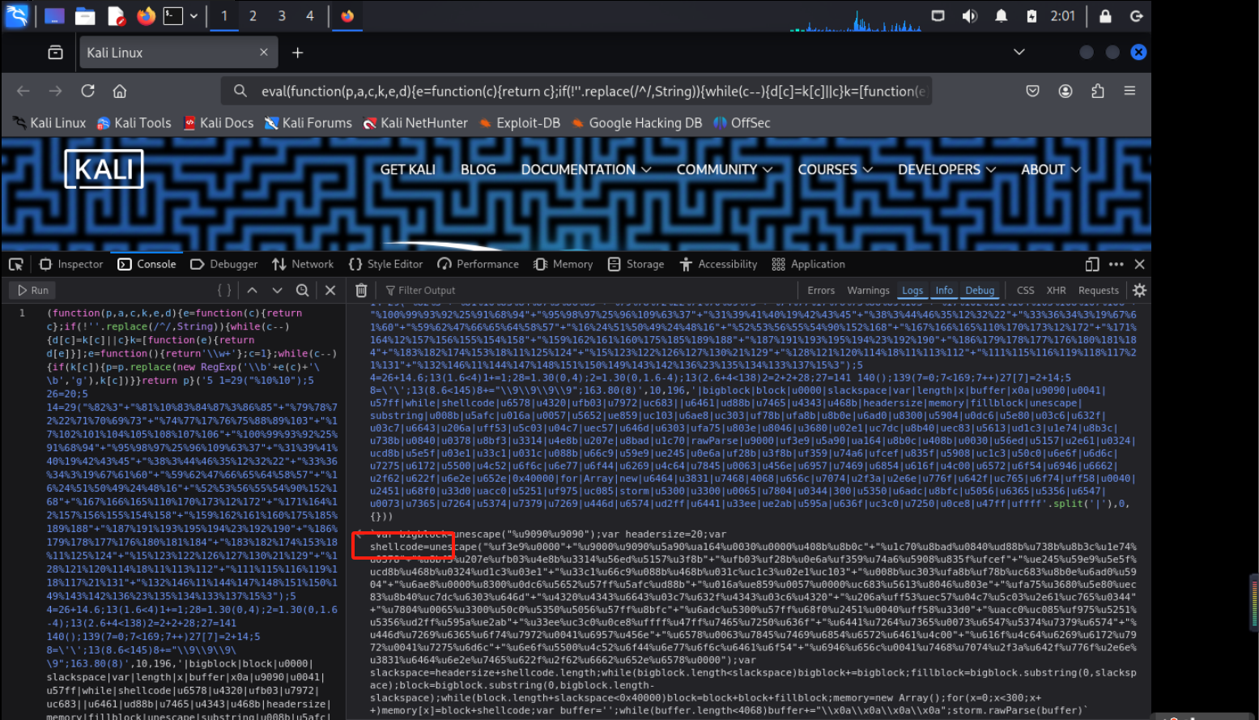Image resolution: width=1259 pixels, height=720 pixels.
Task: Switch to the Inspector tab
Action: (71, 264)
